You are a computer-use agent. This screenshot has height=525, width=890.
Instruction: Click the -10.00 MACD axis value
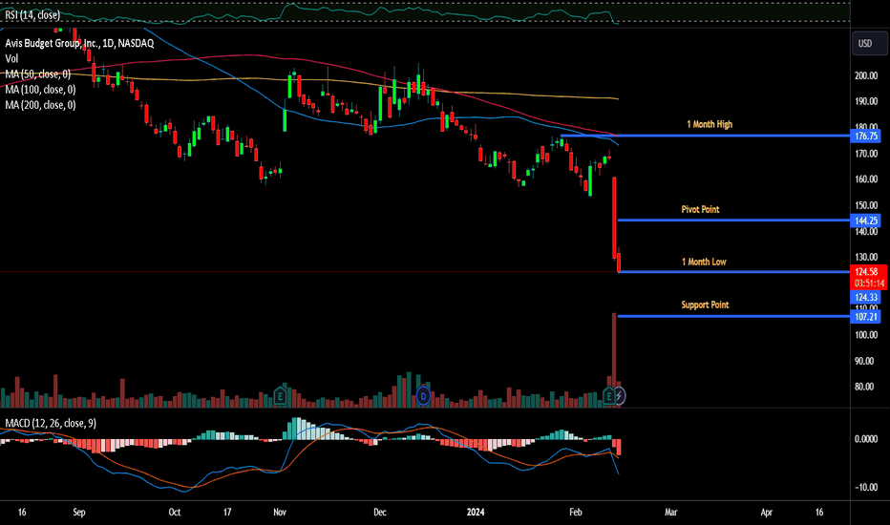click(866, 487)
